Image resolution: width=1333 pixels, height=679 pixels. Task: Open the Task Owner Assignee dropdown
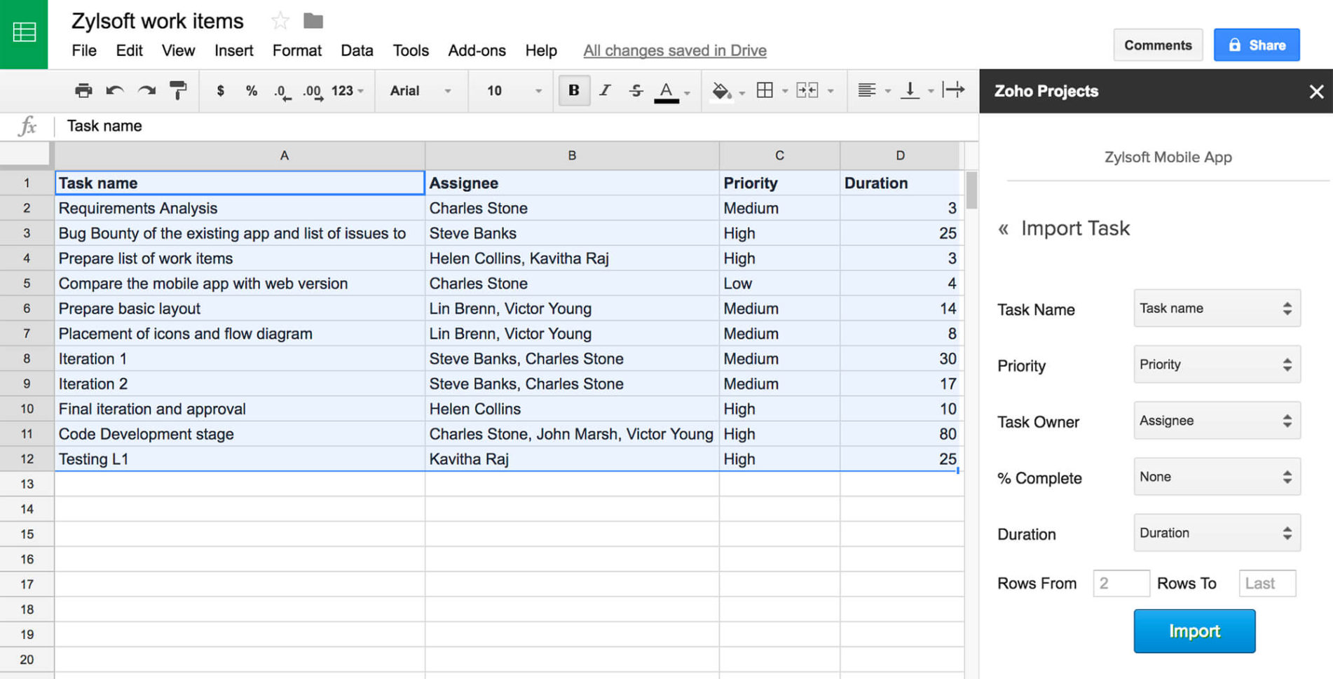pyautogui.click(x=1216, y=420)
